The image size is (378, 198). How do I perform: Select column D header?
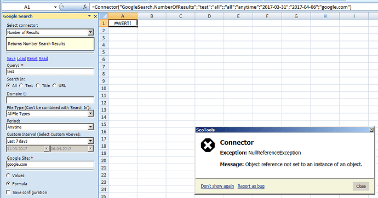[209, 16]
